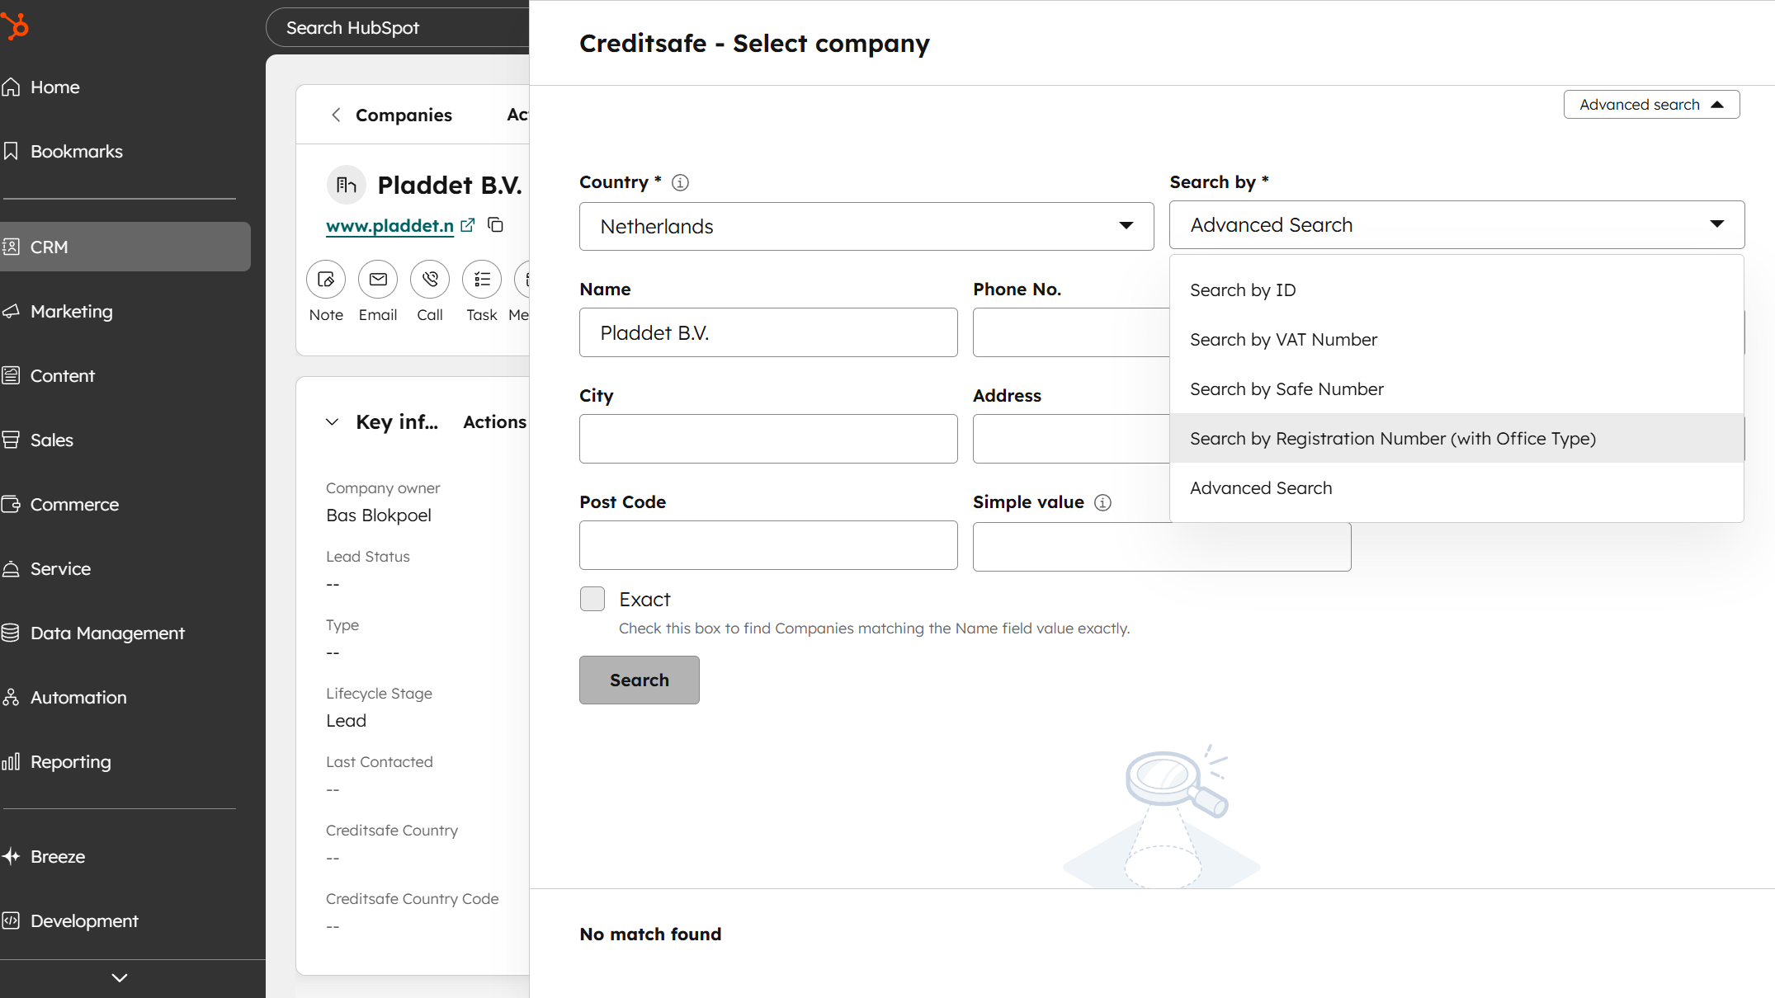Open Automation from the left sidebar
Image resolution: width=1775 pixels, height=998 pixels.
[x=78, y=697]
